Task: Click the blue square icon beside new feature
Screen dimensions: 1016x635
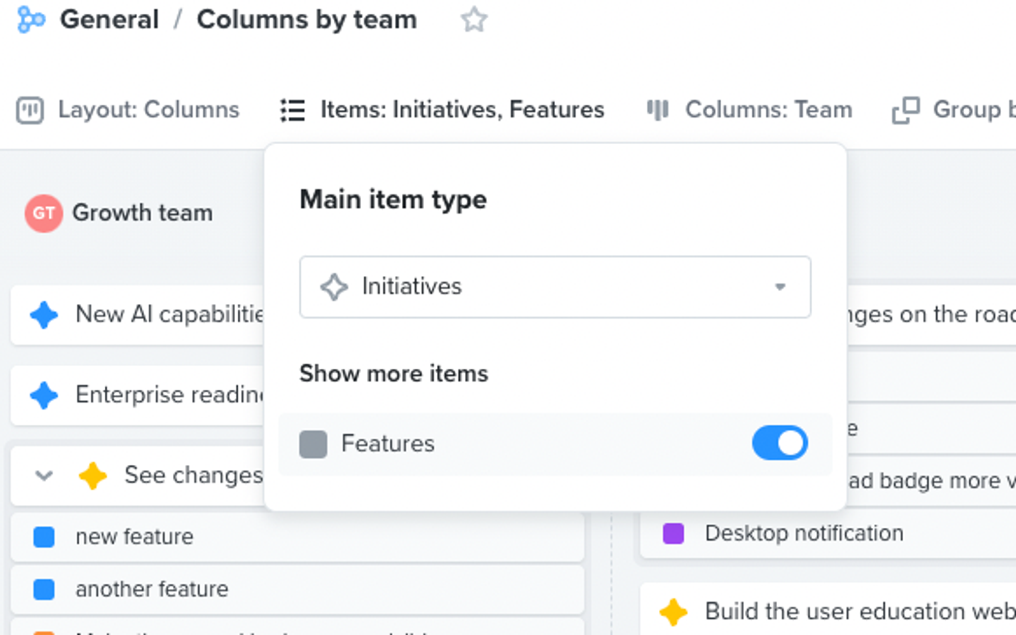Action: [45, 536]
